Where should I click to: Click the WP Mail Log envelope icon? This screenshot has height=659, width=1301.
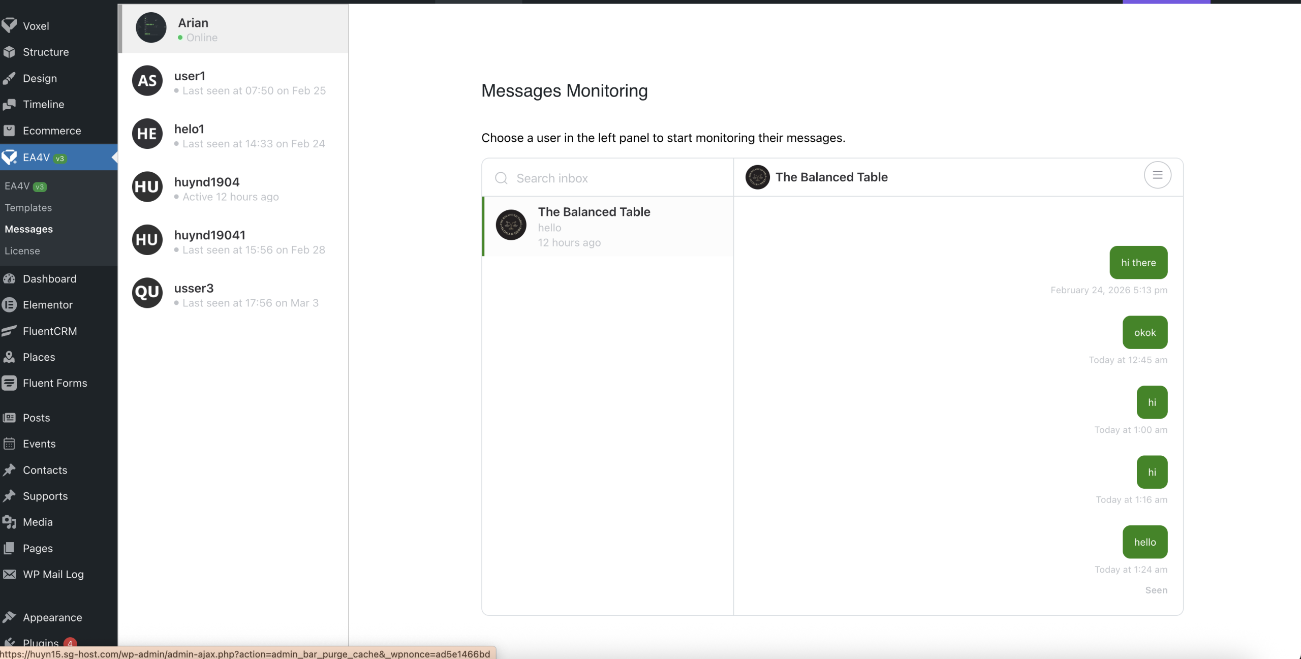(x=9, y=574)
